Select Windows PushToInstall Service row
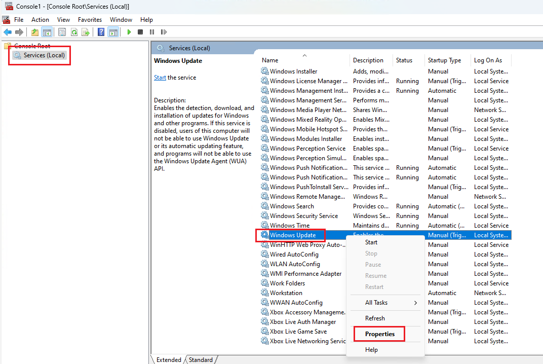This screenshot has height=364, width=543. (385, 187)
